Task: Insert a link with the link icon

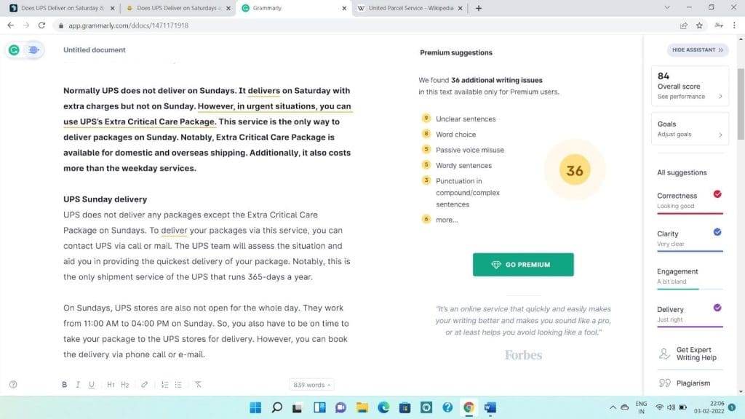Action: 145,384
